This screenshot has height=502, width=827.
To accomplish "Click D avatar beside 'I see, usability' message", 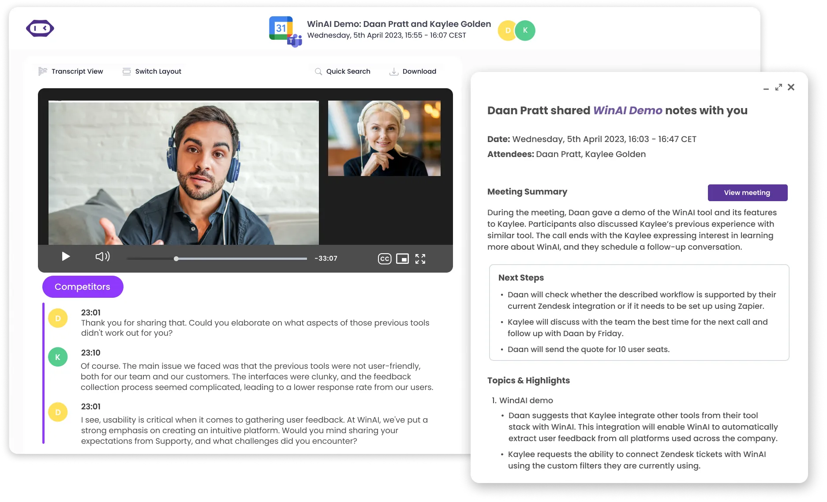I will 58,412.
